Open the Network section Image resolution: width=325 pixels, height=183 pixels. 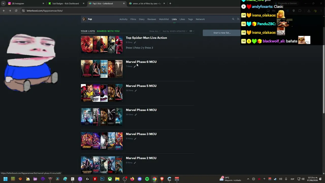point(200,19)
